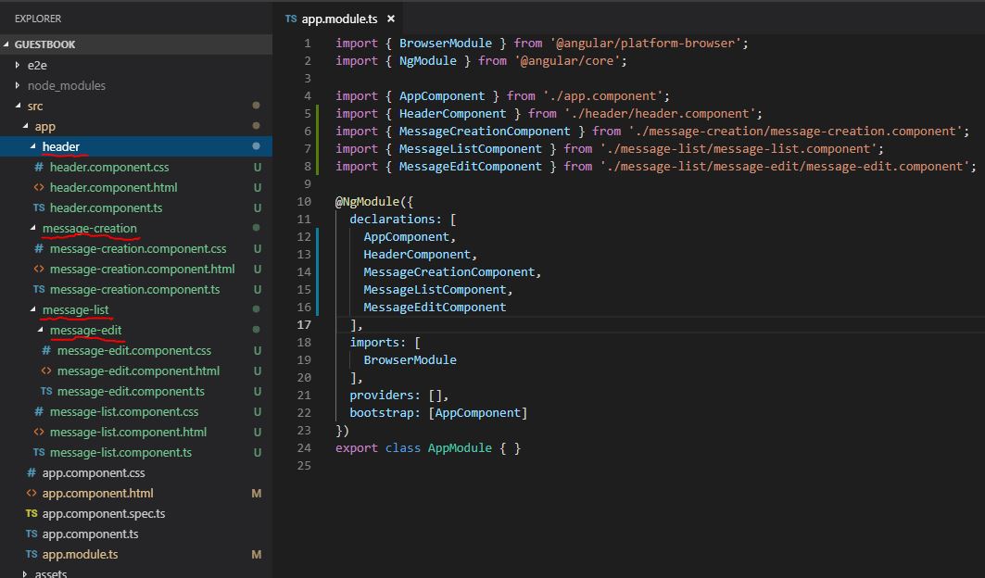Click the TS icon in the app.module.ts tab
The image size is (985, 578).
(x=291, y=19)
